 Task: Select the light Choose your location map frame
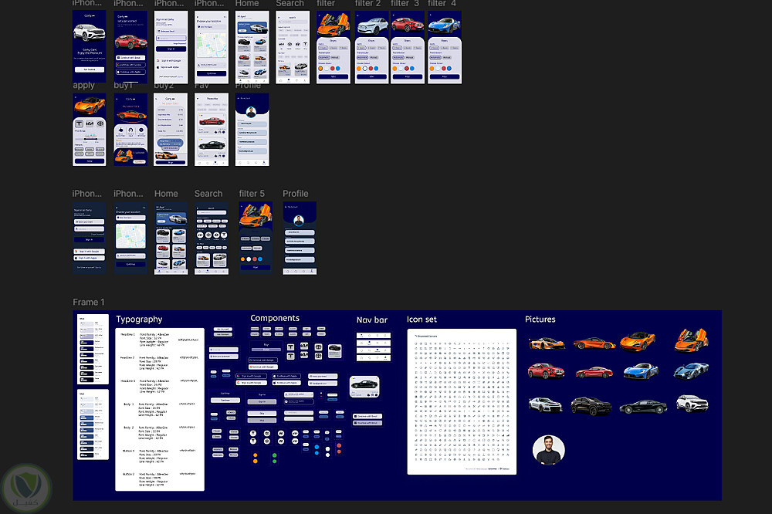(x=212, y=47)
